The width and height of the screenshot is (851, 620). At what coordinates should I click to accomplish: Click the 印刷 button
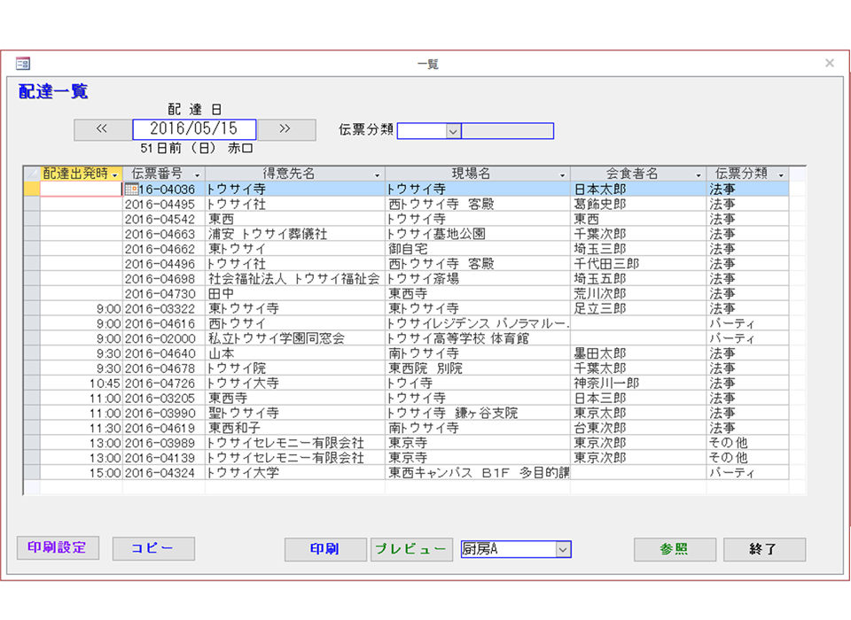tap(324, 549)
